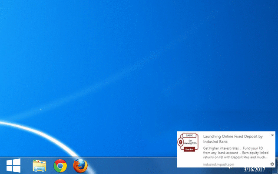Open notification settings gear icon
The height and width of the screenshot is (174, 278).
pyautogui.click(x=272, y=164)
